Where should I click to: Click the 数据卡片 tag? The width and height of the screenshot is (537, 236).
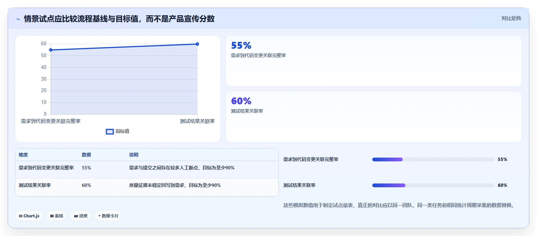pos(108,216)
